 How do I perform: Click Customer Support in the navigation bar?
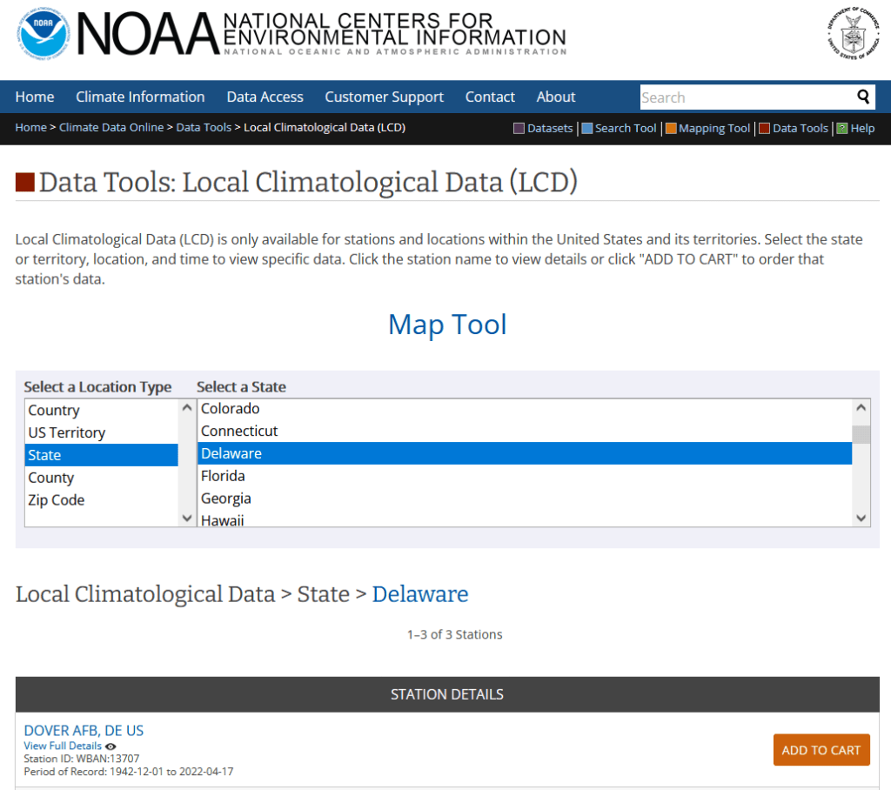pos(384,97)
